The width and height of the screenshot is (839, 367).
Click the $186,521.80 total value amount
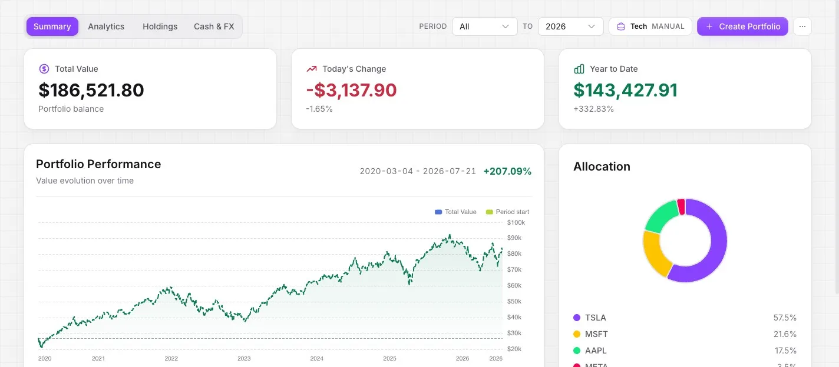click(91, 90)
